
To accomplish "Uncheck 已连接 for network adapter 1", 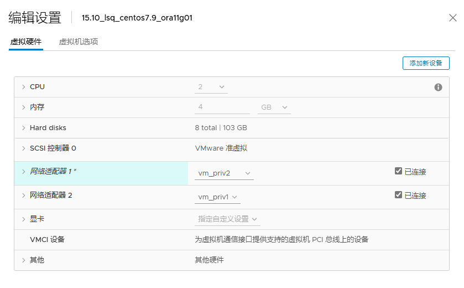I will tap(398, 171).
